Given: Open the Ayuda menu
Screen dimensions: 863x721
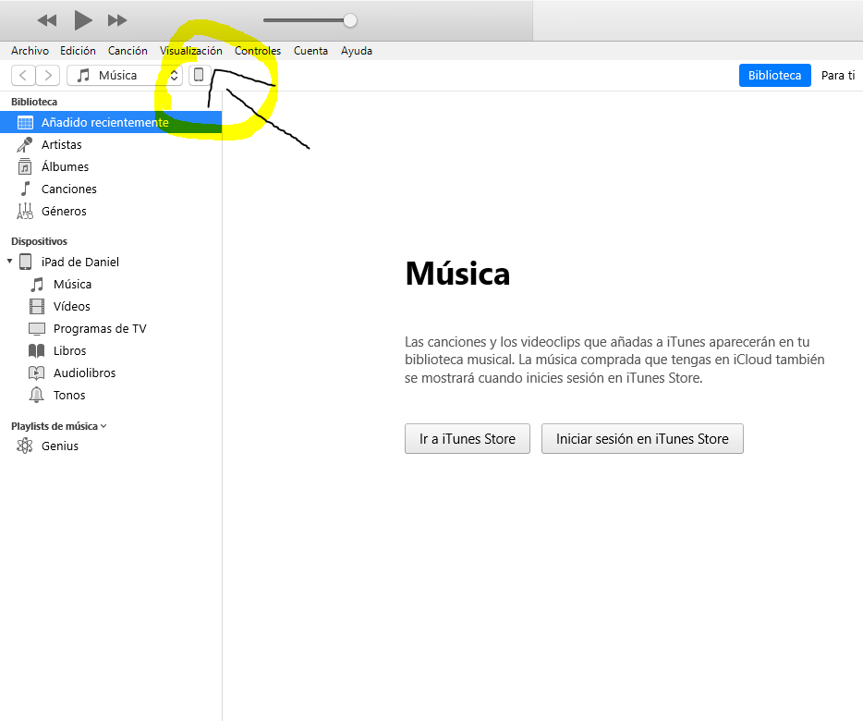Looking at the screenshot, I should coord(356,51).
